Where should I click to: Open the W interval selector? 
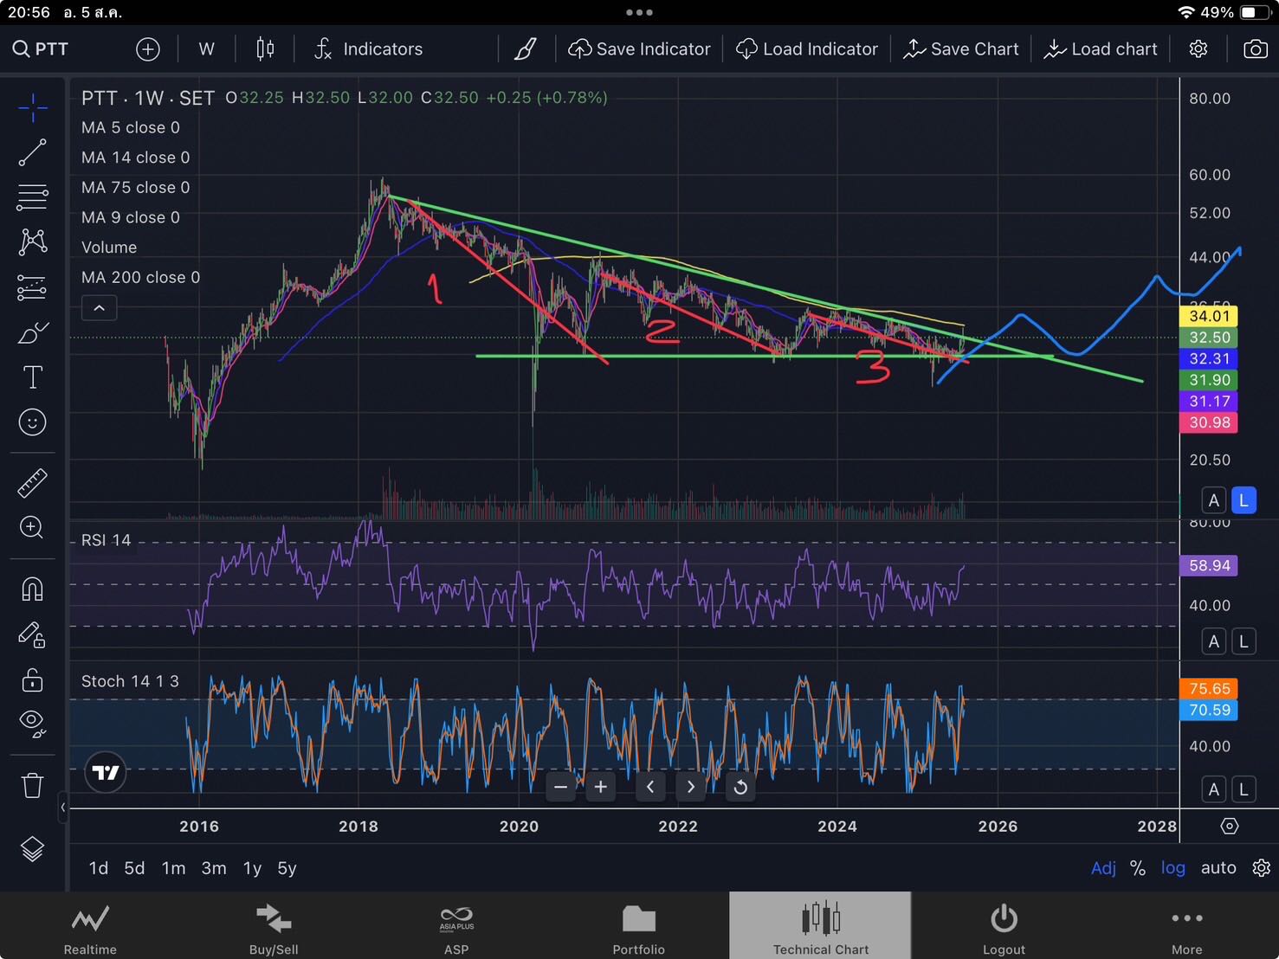206,49
